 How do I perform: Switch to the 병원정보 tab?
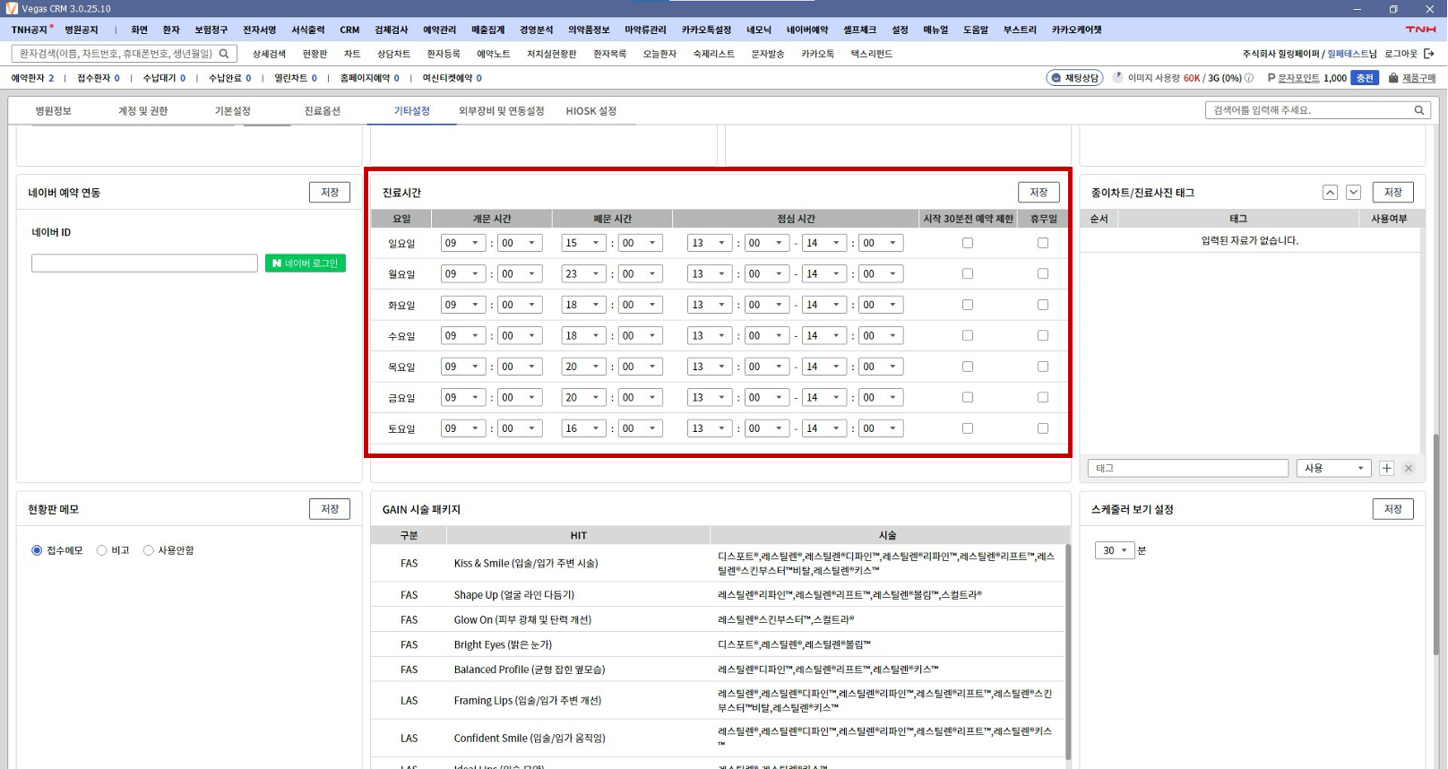coord(53,111)
